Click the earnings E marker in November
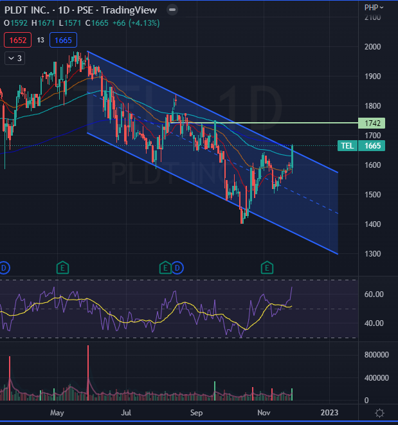The height and width of the screenshot is (425, 398). [267, 267]
